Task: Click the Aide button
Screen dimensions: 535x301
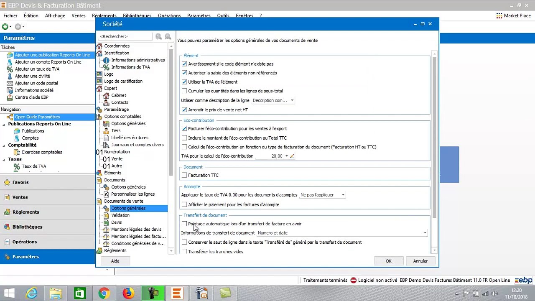Action: pos(115,261)
